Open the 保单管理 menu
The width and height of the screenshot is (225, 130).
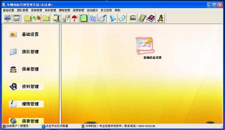[x=36, y=10]
